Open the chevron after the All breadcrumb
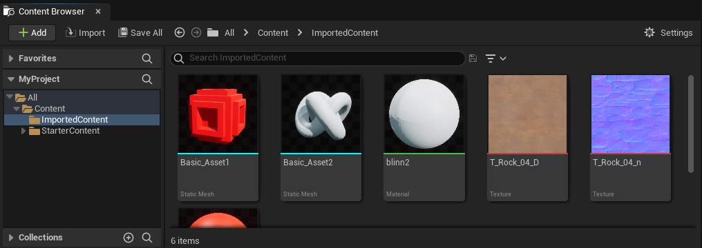 click(x=246, y=32)
